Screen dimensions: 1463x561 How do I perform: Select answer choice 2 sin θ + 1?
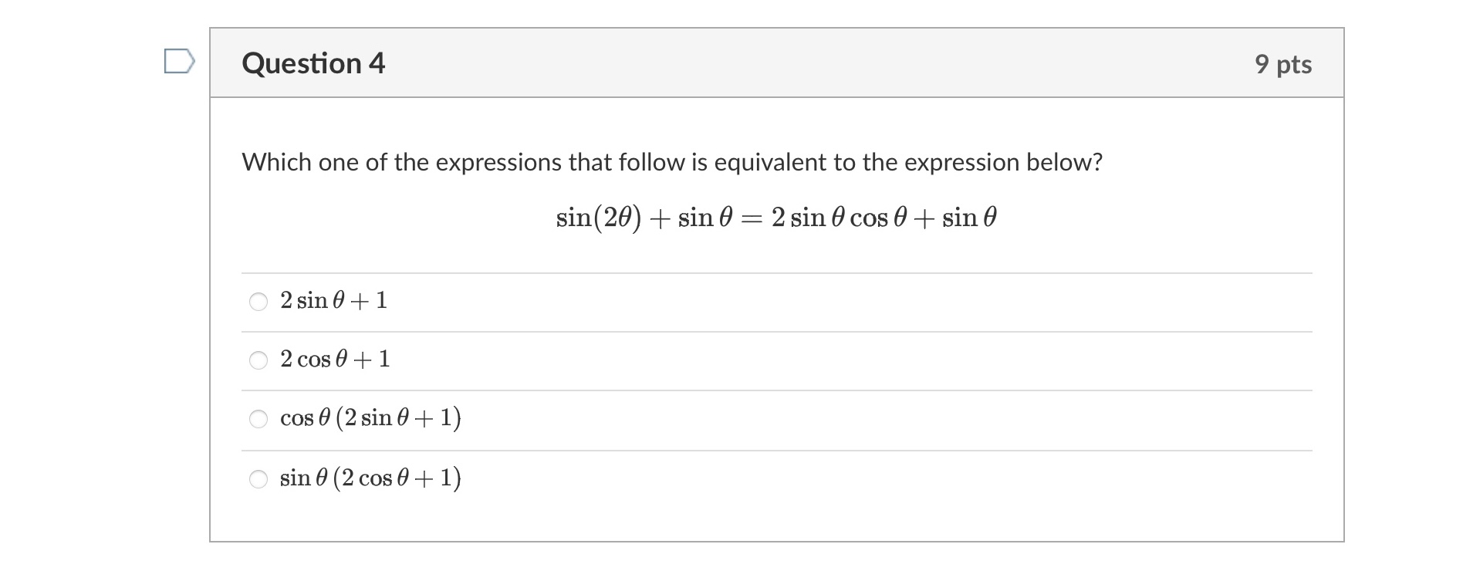(333, 301)
